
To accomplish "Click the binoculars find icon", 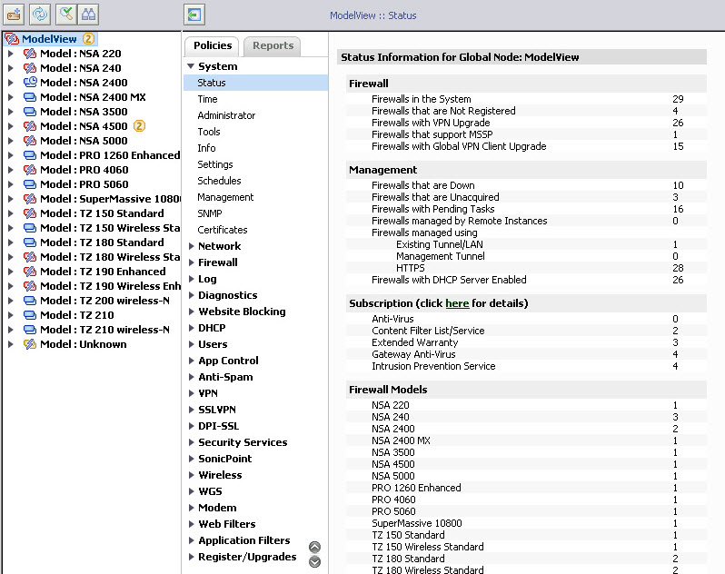I will (88, 15).
